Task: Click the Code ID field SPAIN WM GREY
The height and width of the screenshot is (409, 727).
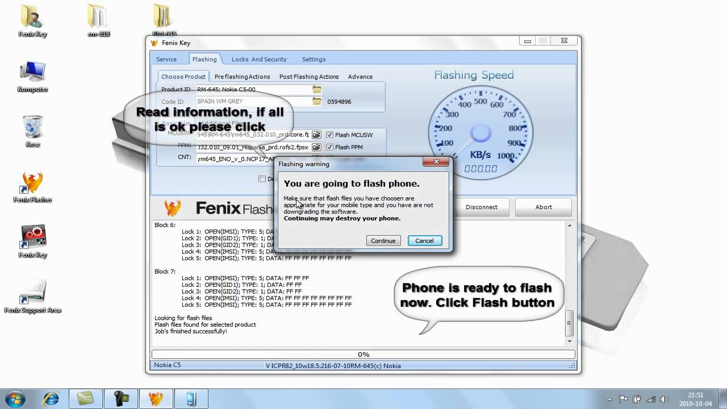Action: pyautogui.click(x=253, y=102)
